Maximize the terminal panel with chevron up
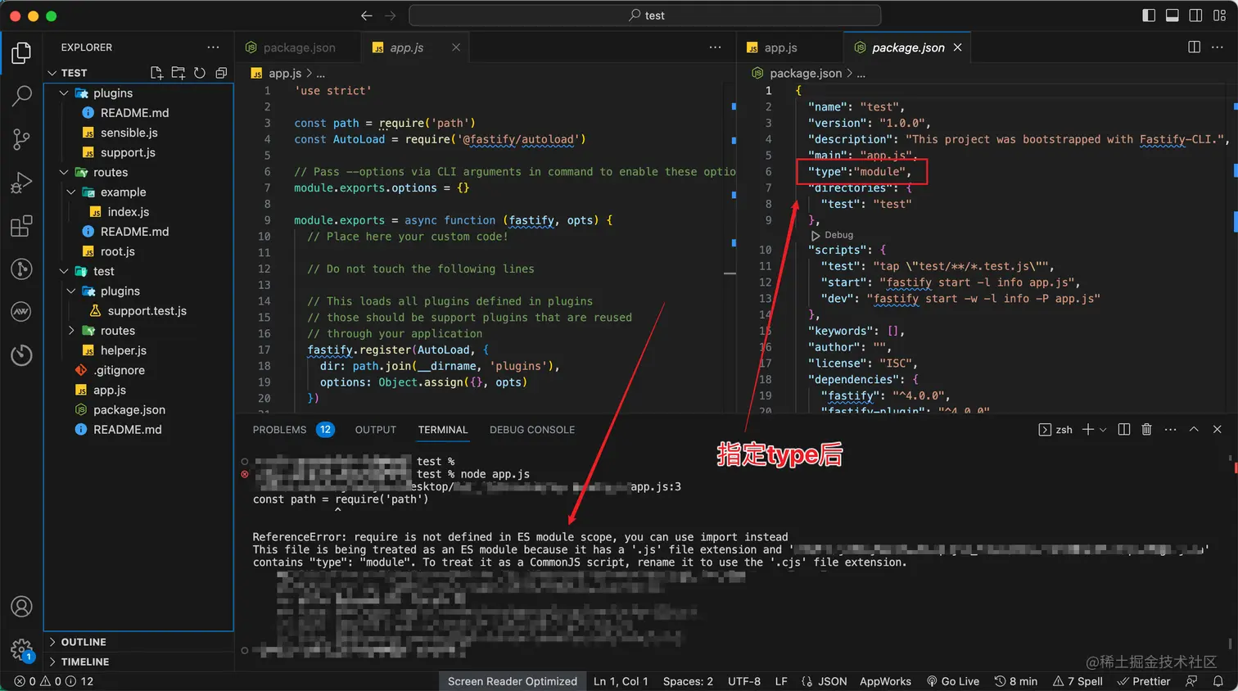Viewport: 1238px width, 691px height. pyautogui.click(x=1194, y=429)
